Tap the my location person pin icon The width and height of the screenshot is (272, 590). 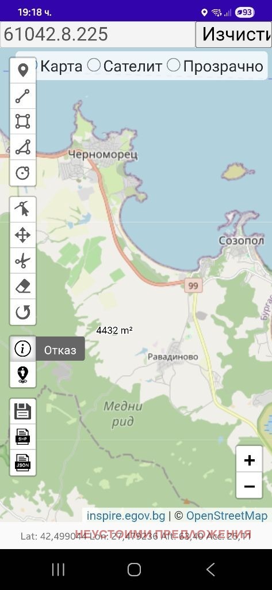coord(23,375)
